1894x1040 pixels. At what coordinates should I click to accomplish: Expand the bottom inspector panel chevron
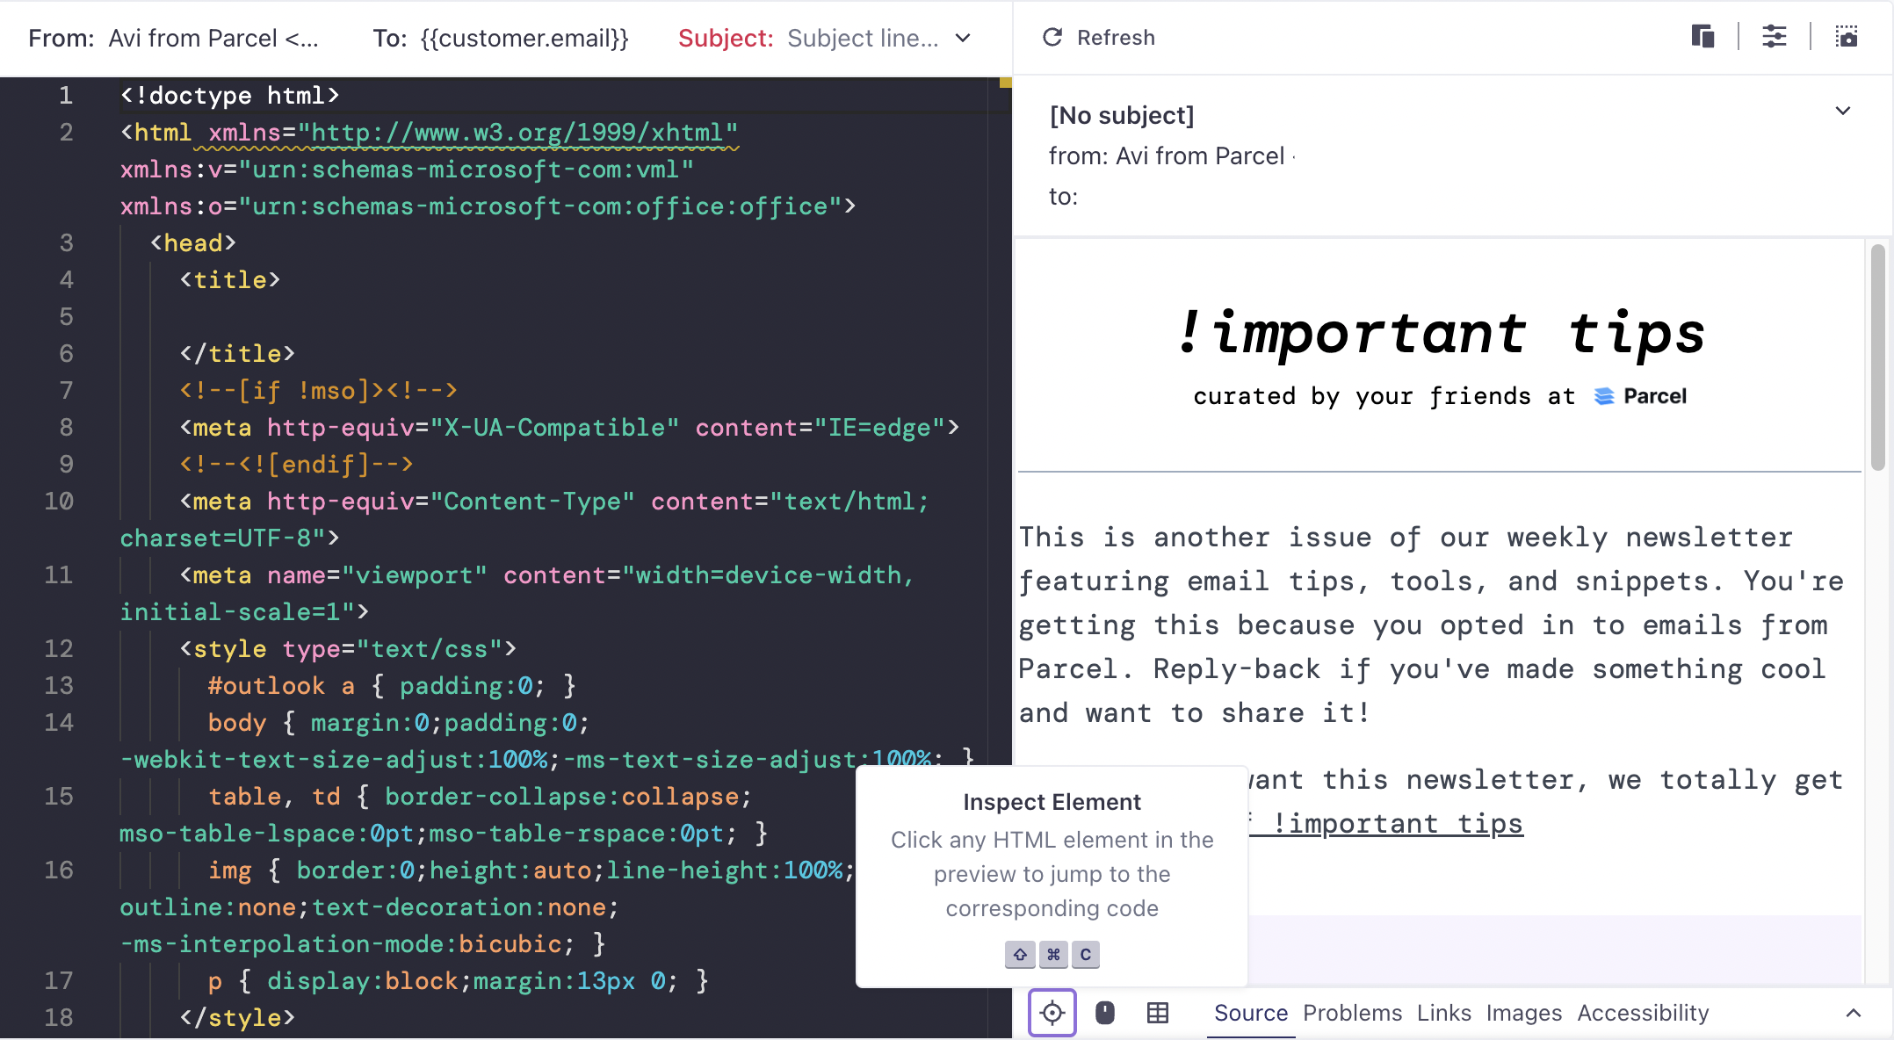1853,1013
